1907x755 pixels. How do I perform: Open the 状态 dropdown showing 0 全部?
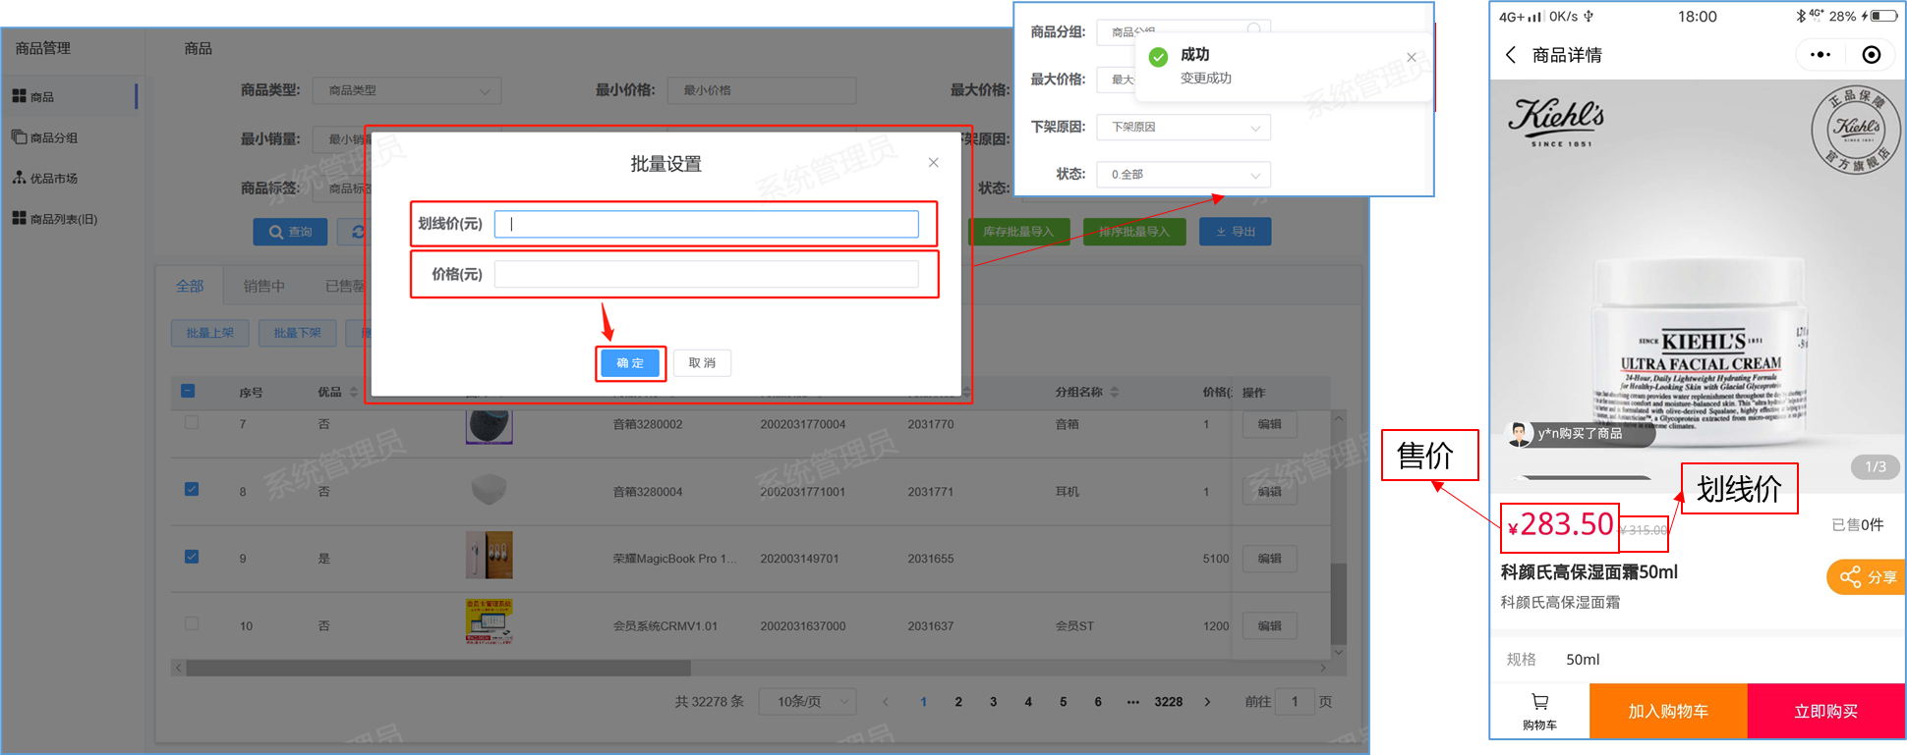tap(1184, 174)
